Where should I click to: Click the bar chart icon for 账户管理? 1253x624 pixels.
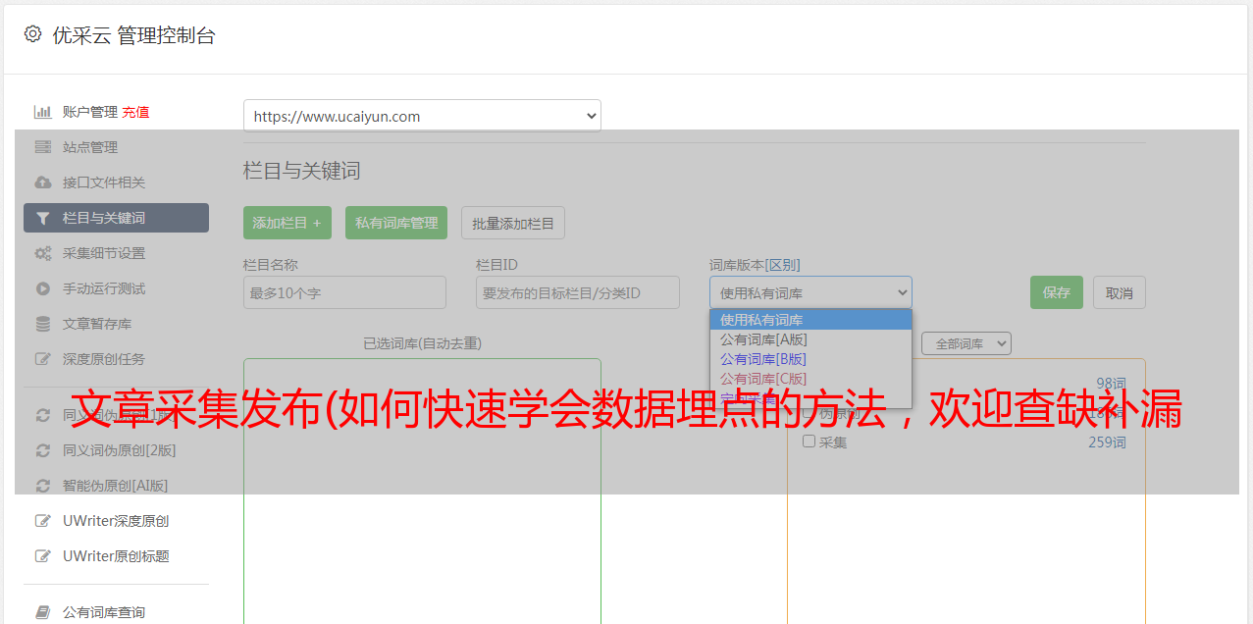click(x=43, y=112)
